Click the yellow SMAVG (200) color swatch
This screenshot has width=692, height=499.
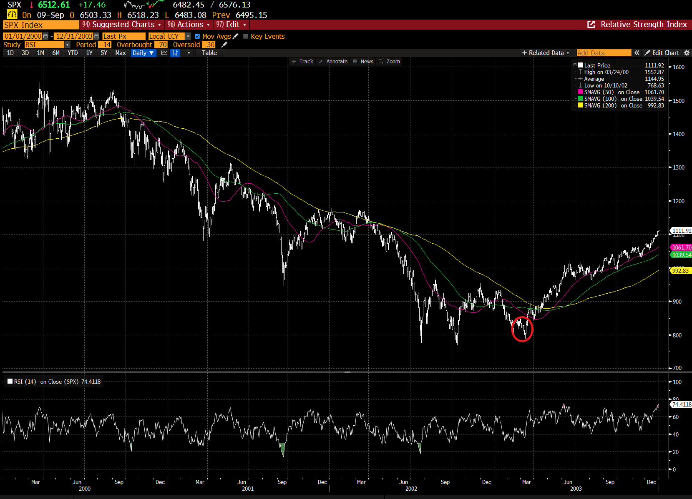click(x=580, y=105)
